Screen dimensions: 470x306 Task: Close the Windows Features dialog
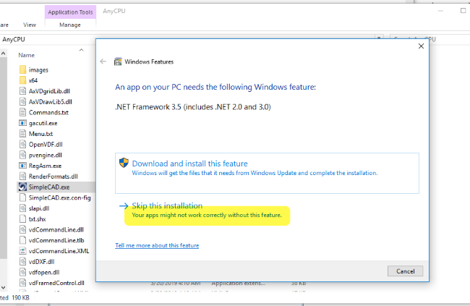(421, 46)
